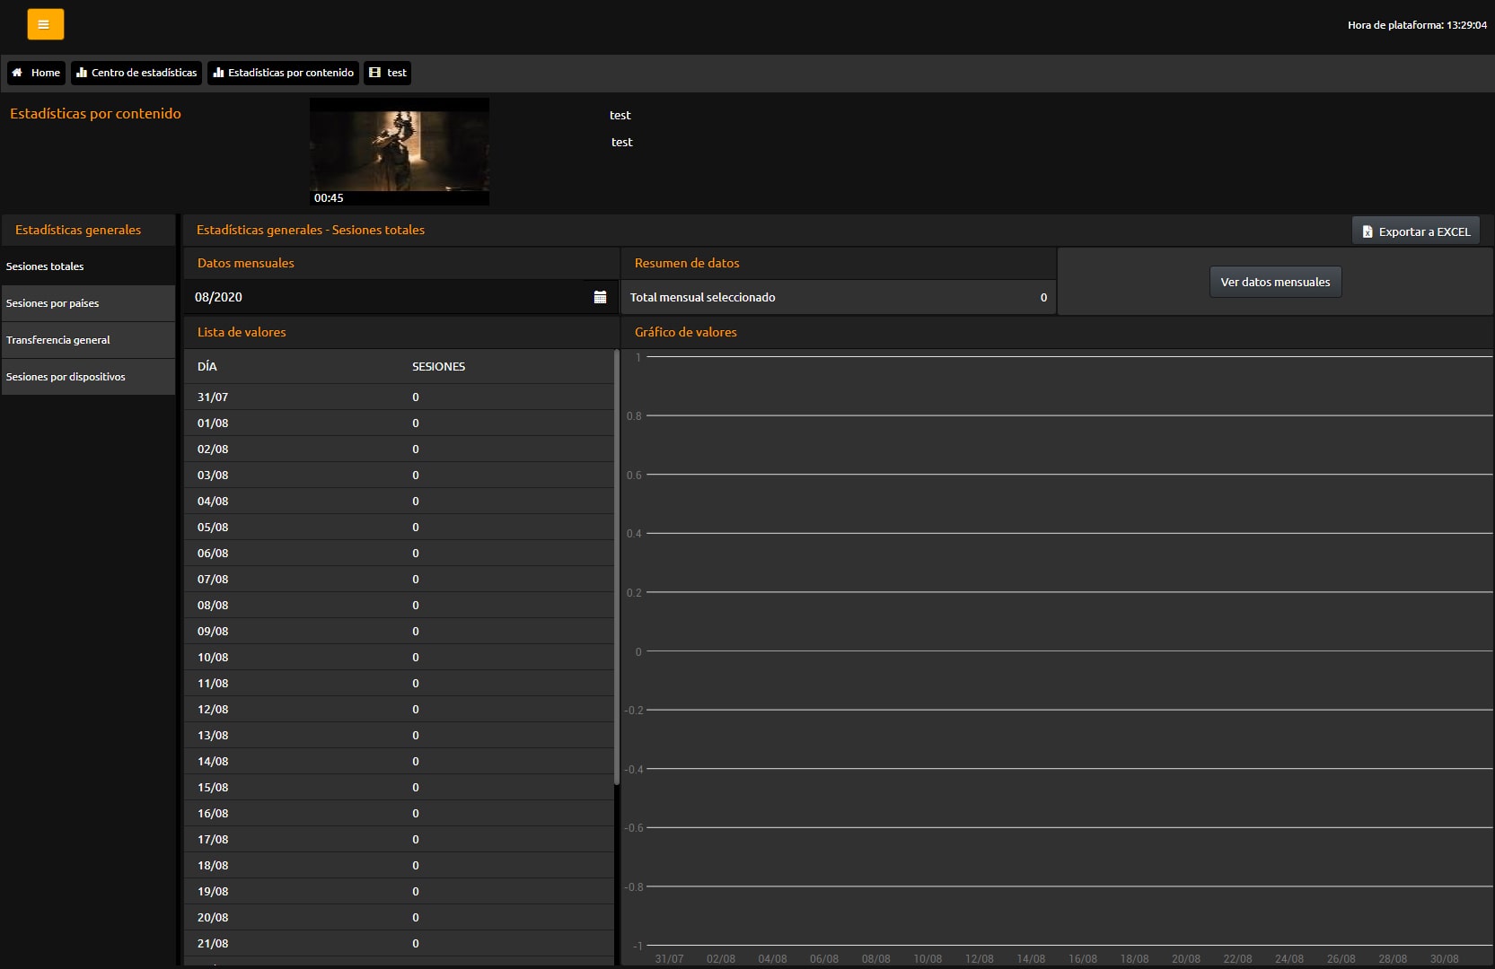Select the 03/08 row

coord(399,475)
